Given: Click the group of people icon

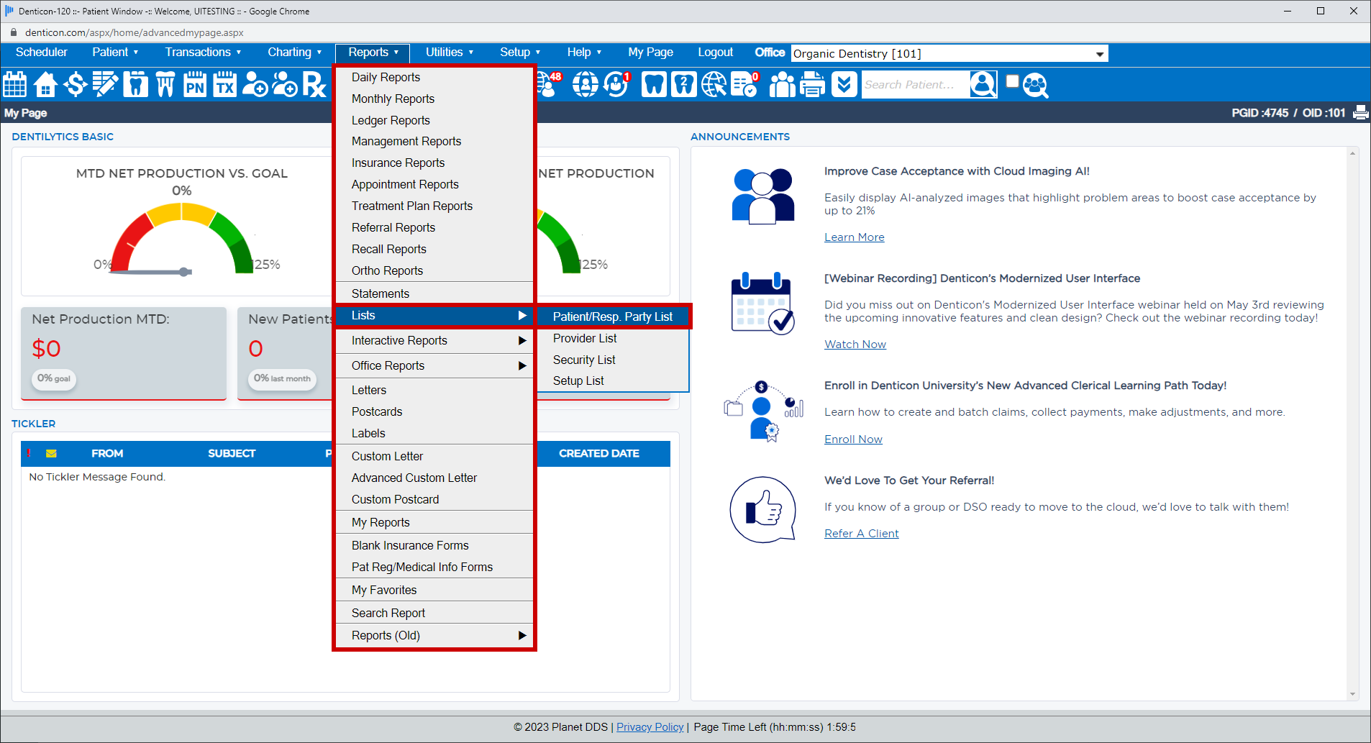Looking at the screenshot, I should [x=783, y=84].
